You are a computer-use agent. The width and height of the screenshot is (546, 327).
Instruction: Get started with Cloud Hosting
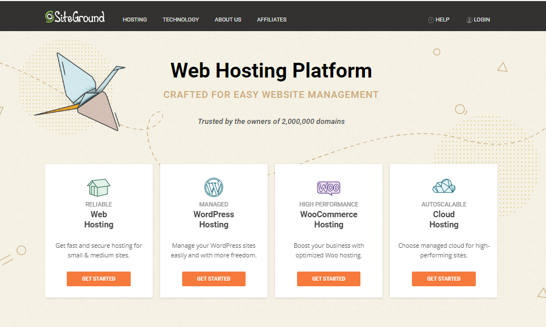click(x=444, y=279)
